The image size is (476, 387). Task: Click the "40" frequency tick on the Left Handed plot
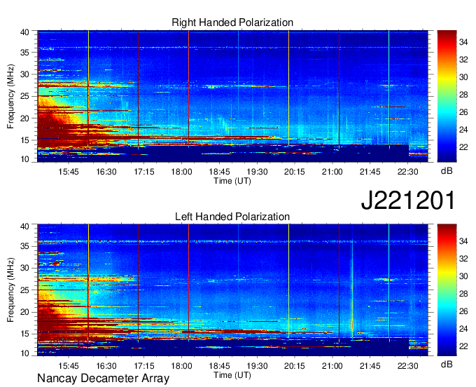[x=25, y=226]
